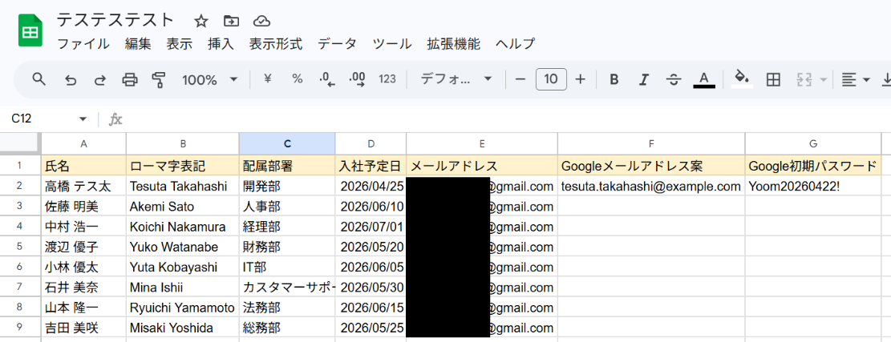891x342 pixels.
Task: Check the cloud save status icon
Action: pyautogui.click(x=261, y=22)
